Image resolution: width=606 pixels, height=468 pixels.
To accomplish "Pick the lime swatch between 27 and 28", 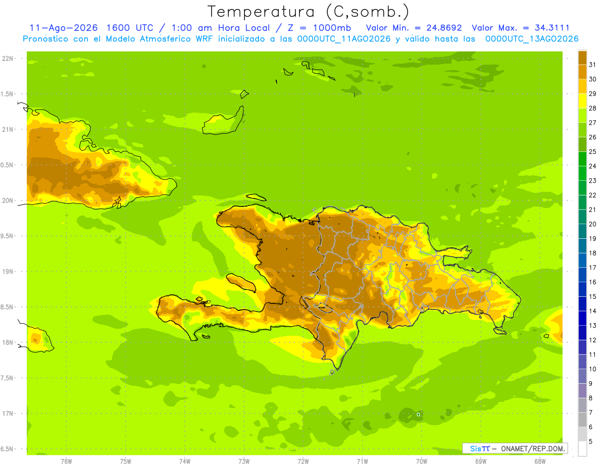I will click(x=582, y=116).
